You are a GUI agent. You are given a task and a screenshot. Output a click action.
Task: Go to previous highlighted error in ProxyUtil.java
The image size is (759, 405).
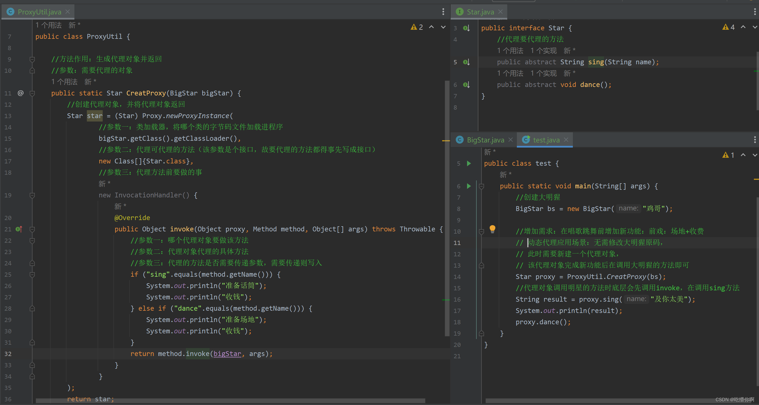tap(431, 27)
